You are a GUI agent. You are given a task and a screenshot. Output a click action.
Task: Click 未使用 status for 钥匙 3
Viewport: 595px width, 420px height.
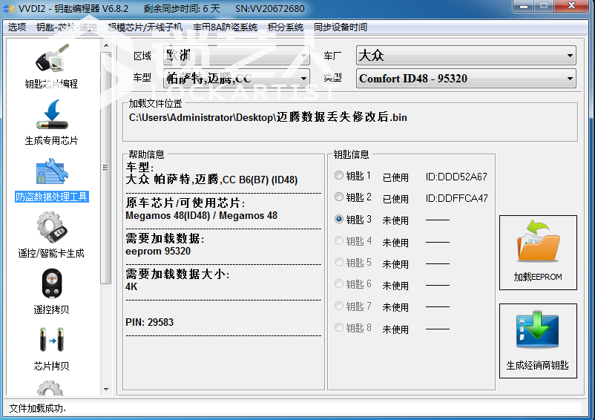click(395, 220)
